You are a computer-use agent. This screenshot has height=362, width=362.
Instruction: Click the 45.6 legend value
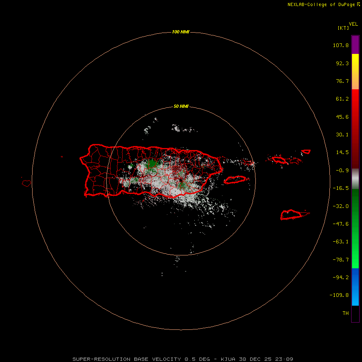point(342,117)
